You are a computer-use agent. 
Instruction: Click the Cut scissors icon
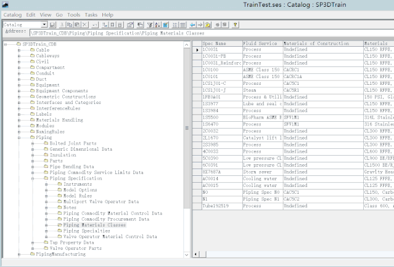pos(62,25)
